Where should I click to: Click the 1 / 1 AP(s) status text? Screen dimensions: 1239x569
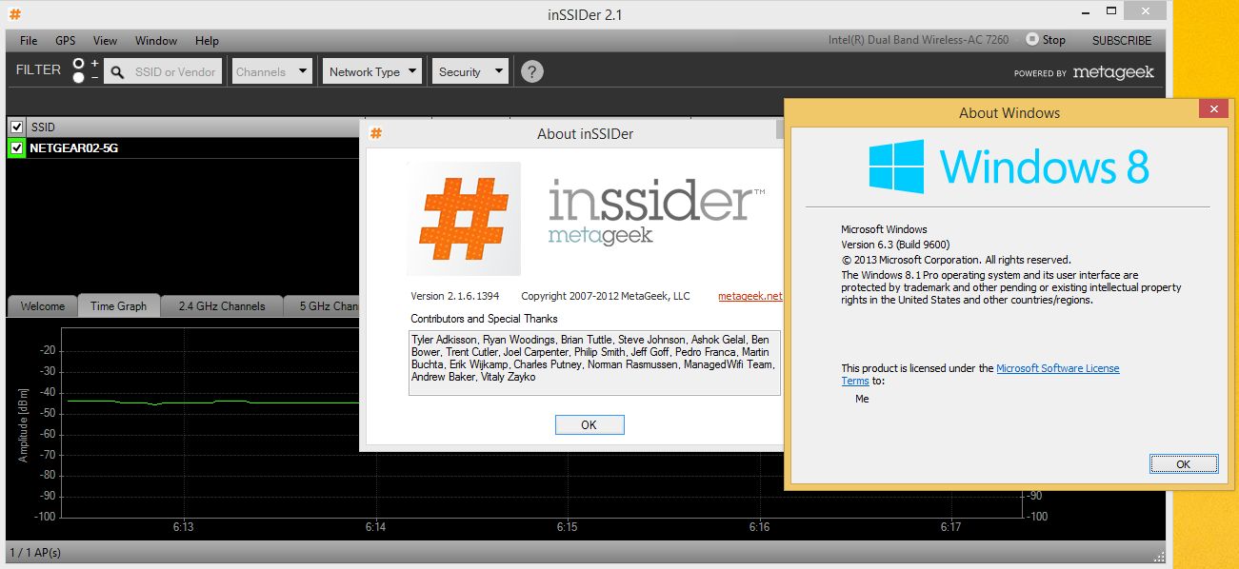coord(35,552)
